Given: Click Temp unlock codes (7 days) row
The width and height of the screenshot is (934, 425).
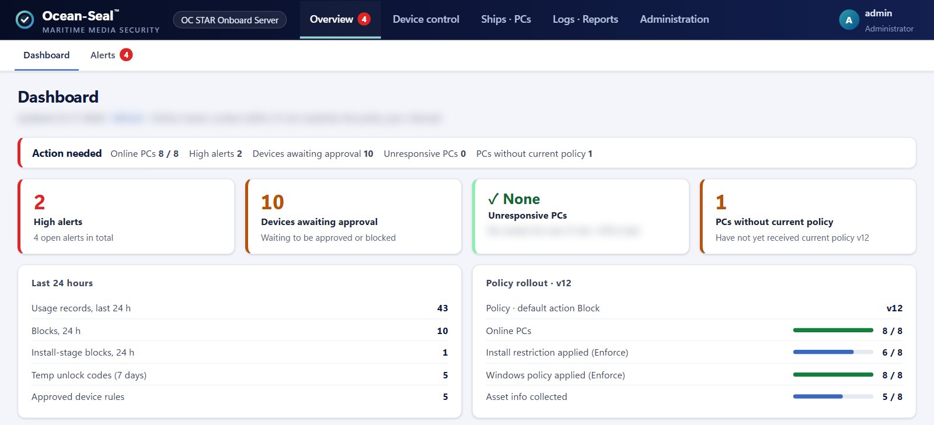Looking at the screenshot, I should [240, 375].
